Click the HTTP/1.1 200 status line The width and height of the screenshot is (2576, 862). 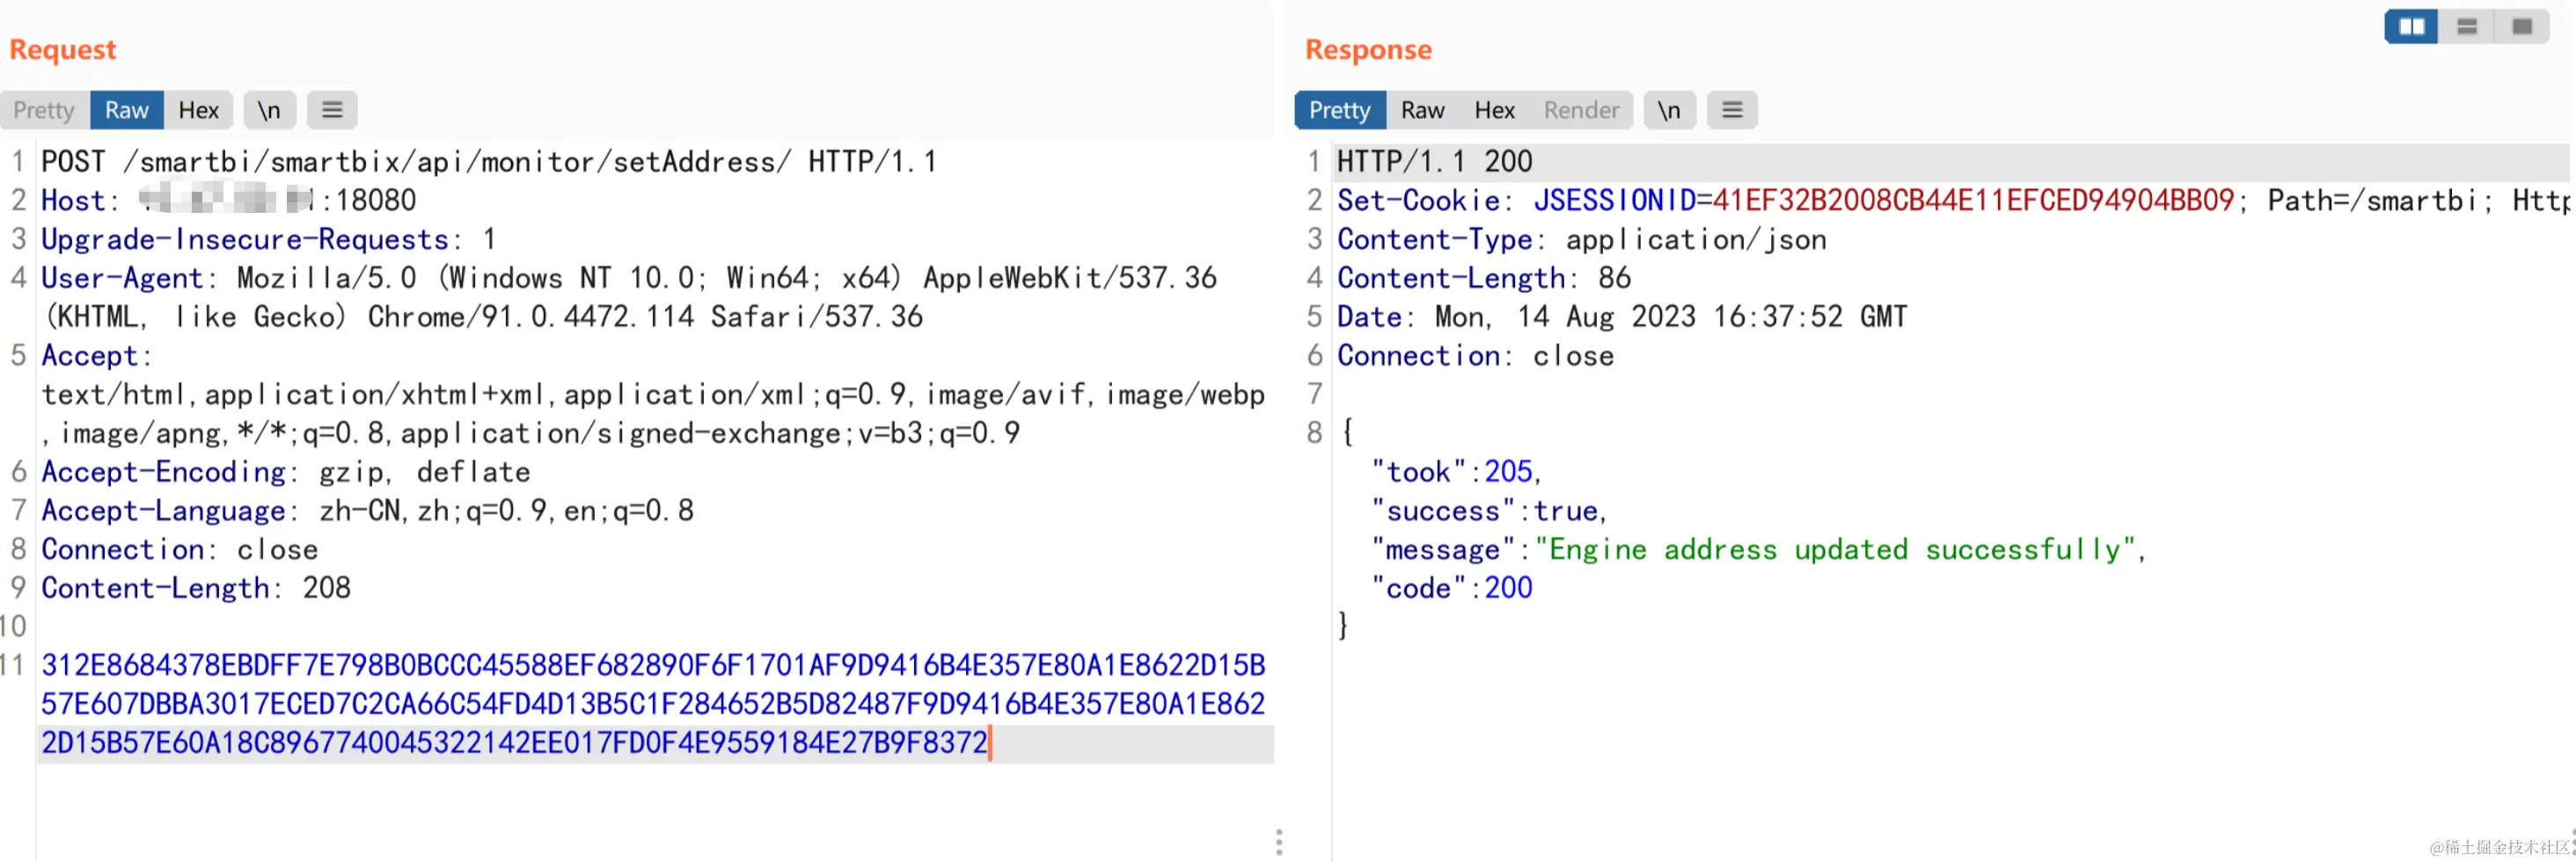pos(1435,161)
